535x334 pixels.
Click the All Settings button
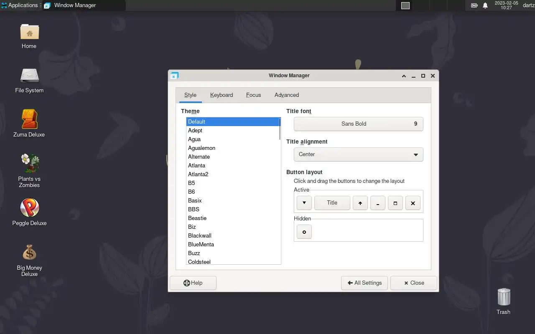(364, 283)
